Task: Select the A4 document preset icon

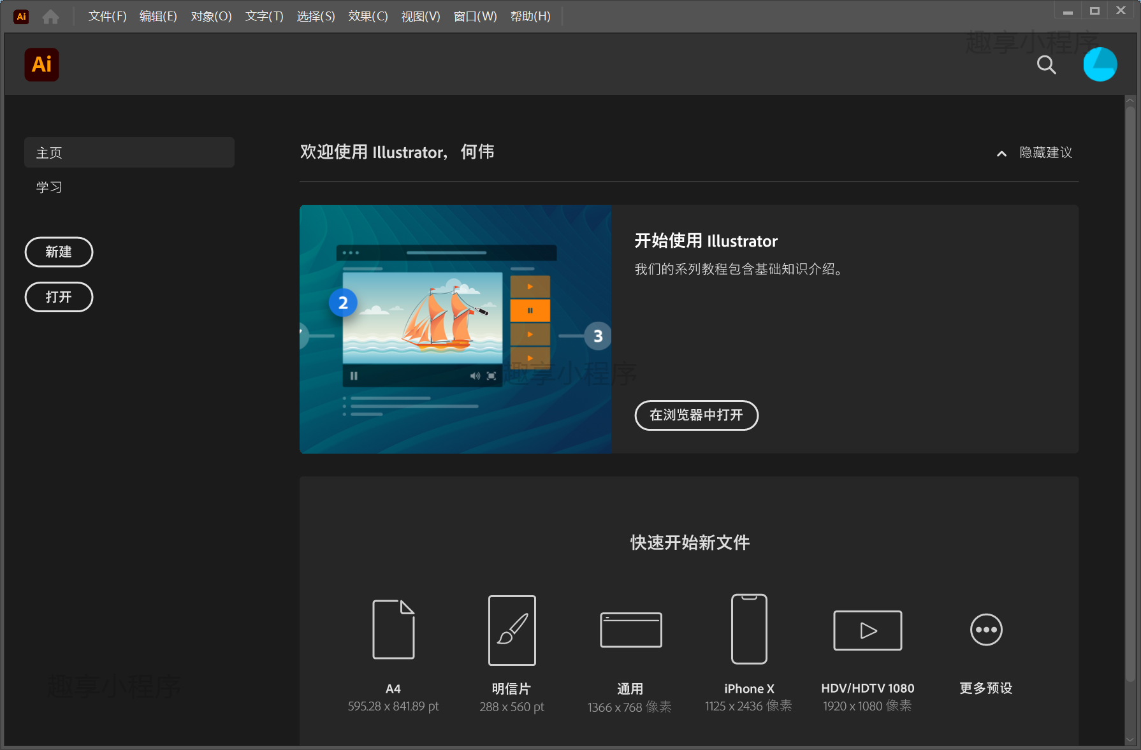Action: [393, 629]
